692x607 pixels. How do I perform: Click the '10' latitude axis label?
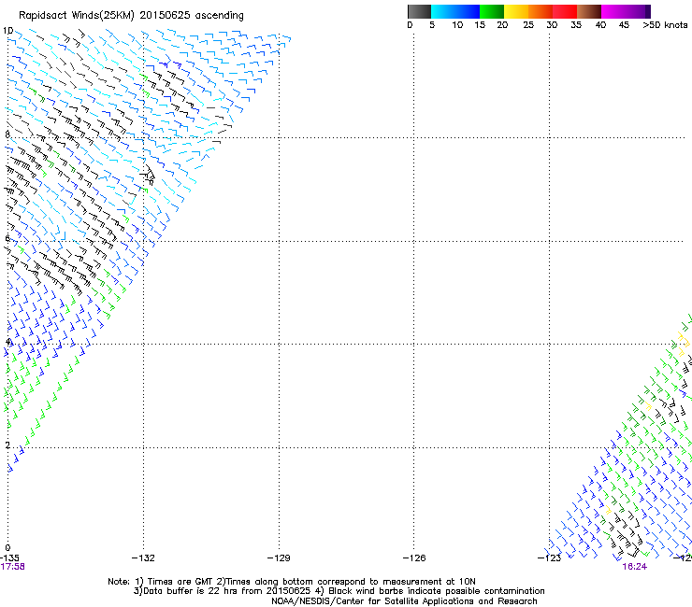[7, 31]
